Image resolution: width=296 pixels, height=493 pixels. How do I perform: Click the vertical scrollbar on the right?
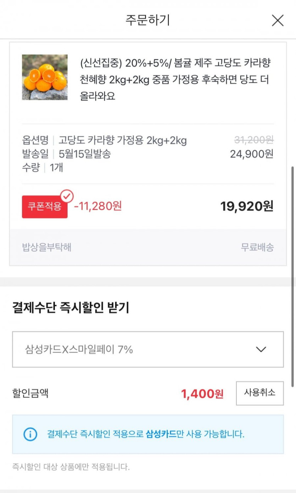(x=292, y=276)
